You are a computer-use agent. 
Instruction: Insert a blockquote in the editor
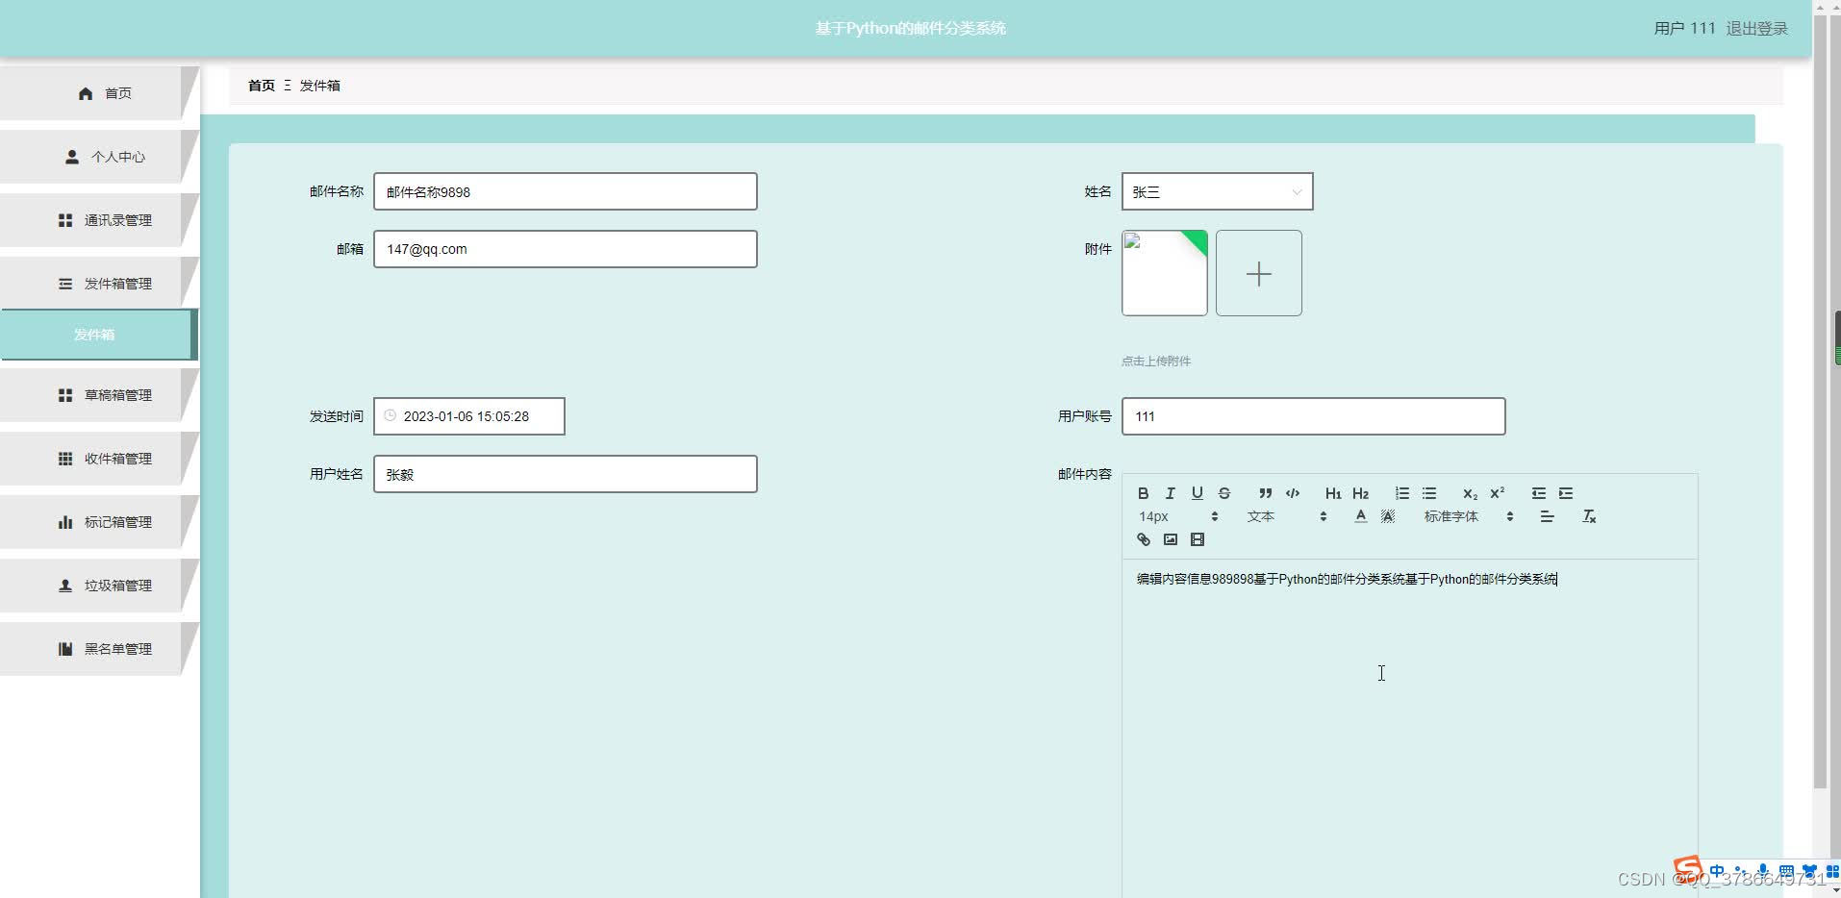point(1266,493)
